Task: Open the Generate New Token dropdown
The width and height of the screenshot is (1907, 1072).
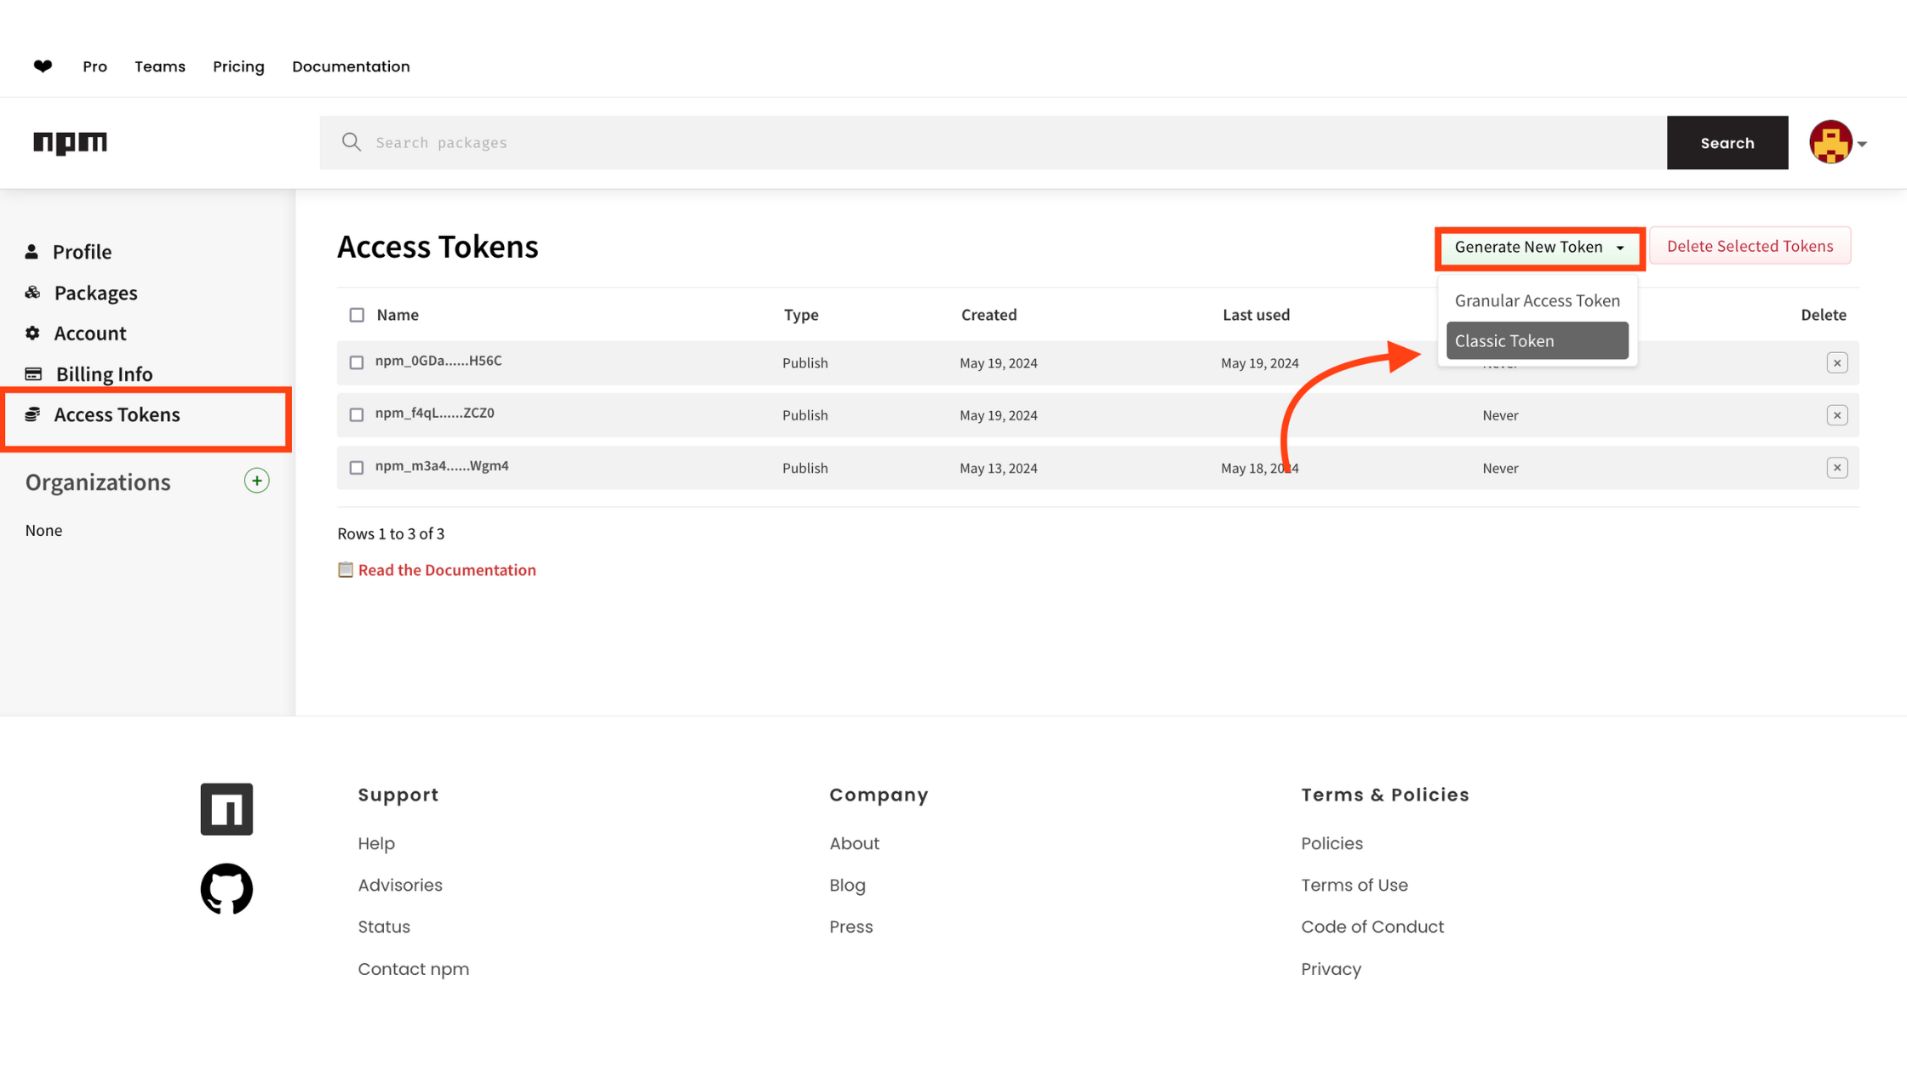Action: 1539,248
